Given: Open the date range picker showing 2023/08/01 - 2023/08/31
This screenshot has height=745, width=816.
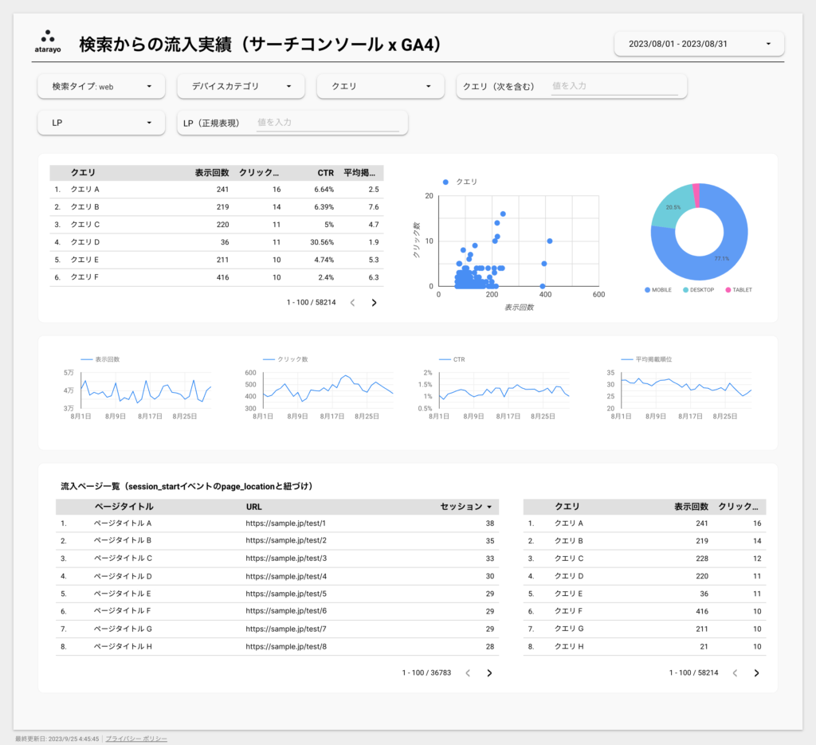Looking at the screenshot, I should click(698, 44).
